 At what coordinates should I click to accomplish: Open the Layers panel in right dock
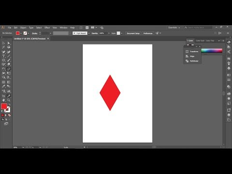coord(229,115)
